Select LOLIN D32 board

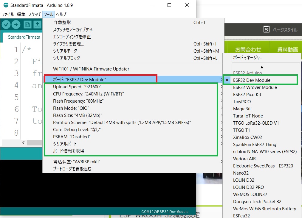point(262,180)
